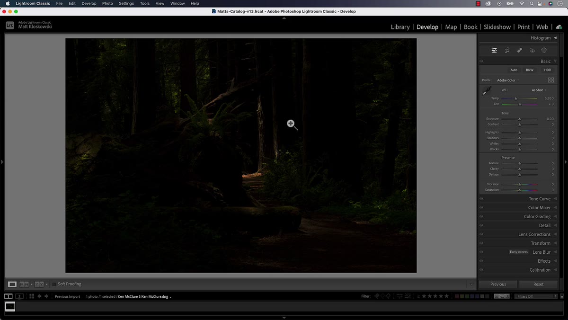Open the WB As Shot dropdown
Viewport: 568px width, 320px height.
pos(539,90)
